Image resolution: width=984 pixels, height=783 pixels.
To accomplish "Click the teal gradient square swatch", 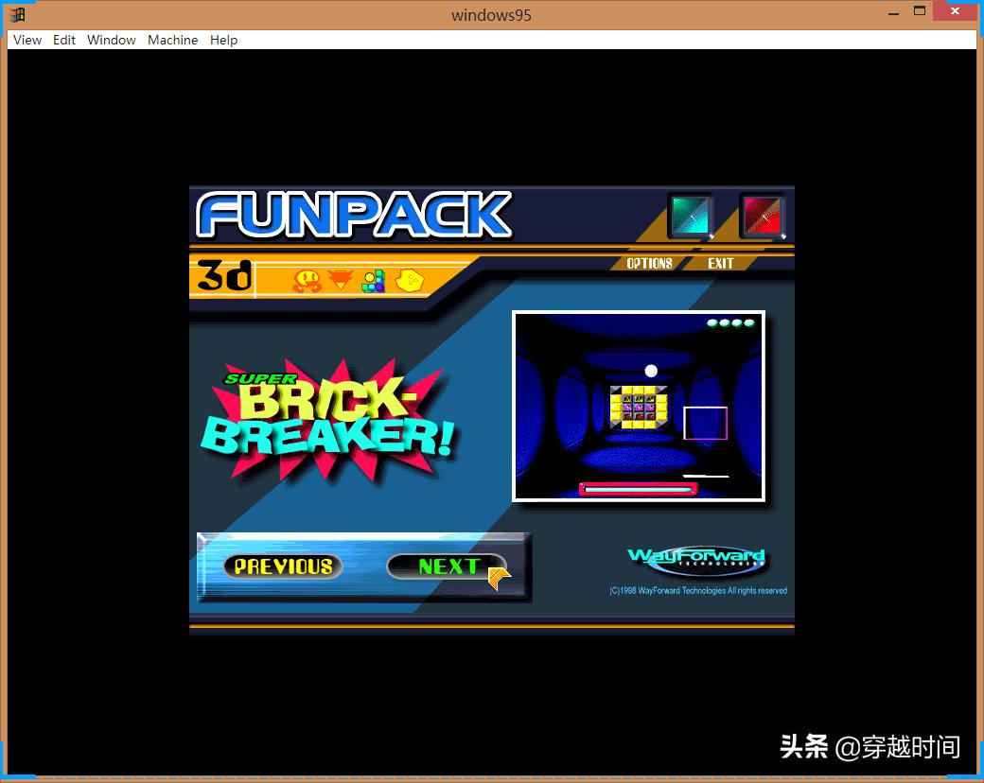I will 690,216.
